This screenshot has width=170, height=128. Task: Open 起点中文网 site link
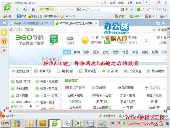coord(75,87)
